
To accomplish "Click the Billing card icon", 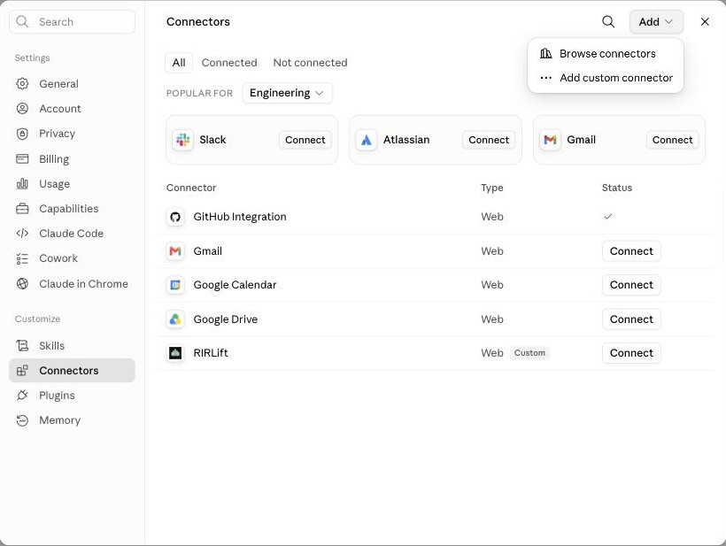I will pyautogui.click(x=22, y=158).
